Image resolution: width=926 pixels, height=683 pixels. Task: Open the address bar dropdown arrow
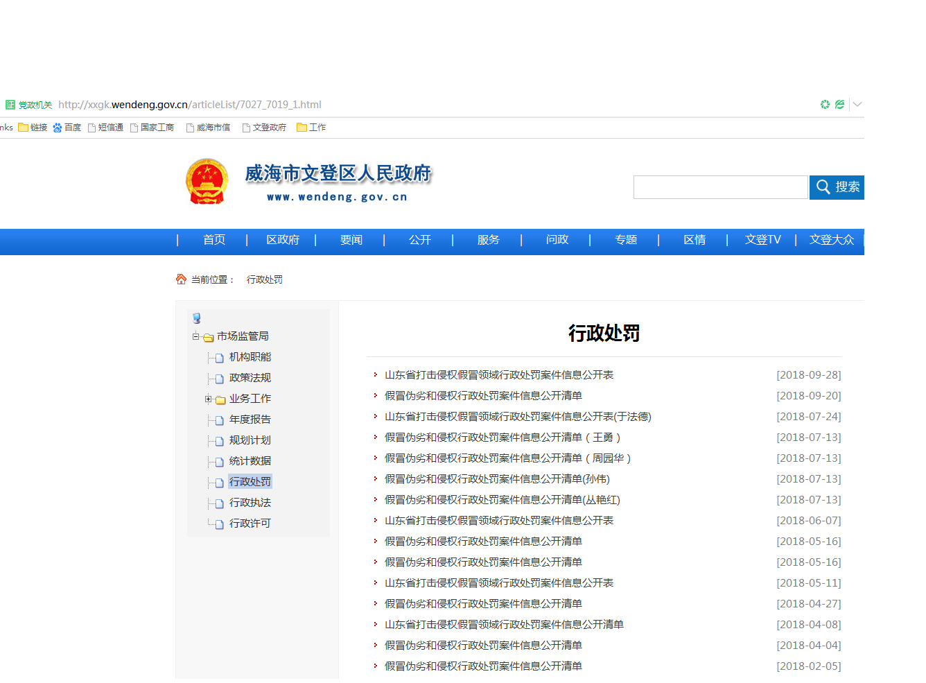[857, 105]
